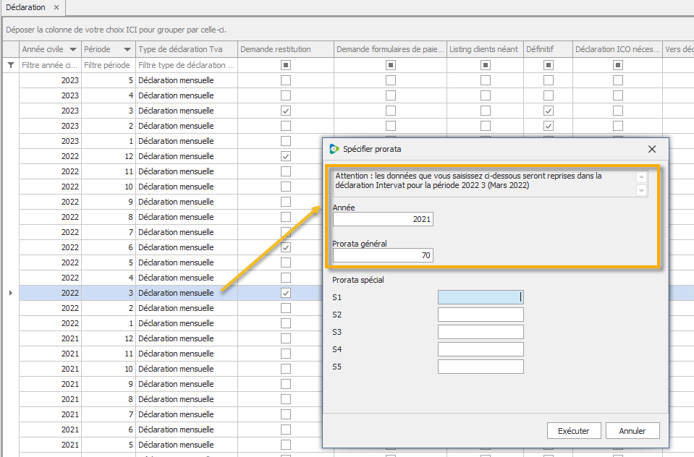Click the funnel filter icon in the filter row
This screenshot has width=694, height=457.
[11, 65]
